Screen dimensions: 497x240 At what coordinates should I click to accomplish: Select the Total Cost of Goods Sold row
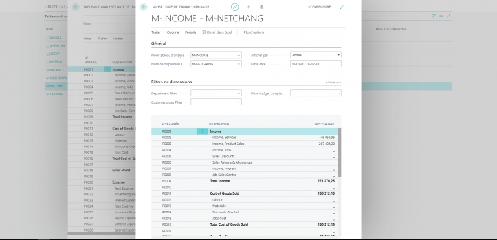[245, 224]
